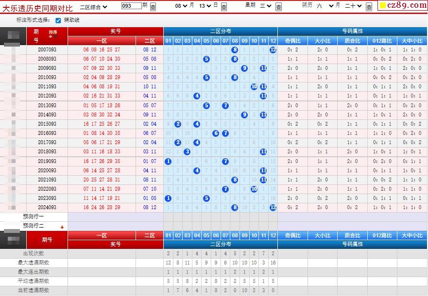Click blue ball 3 in row 2018093

(x=187, y=152)
